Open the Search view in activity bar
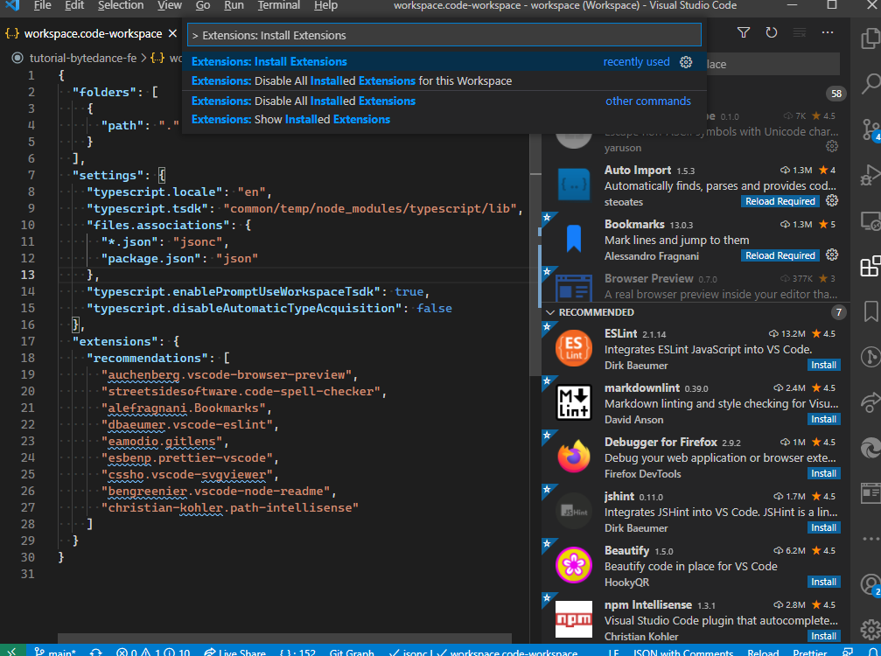The height and width of the screenshot is (656, 881). click(x=870, y=84)
